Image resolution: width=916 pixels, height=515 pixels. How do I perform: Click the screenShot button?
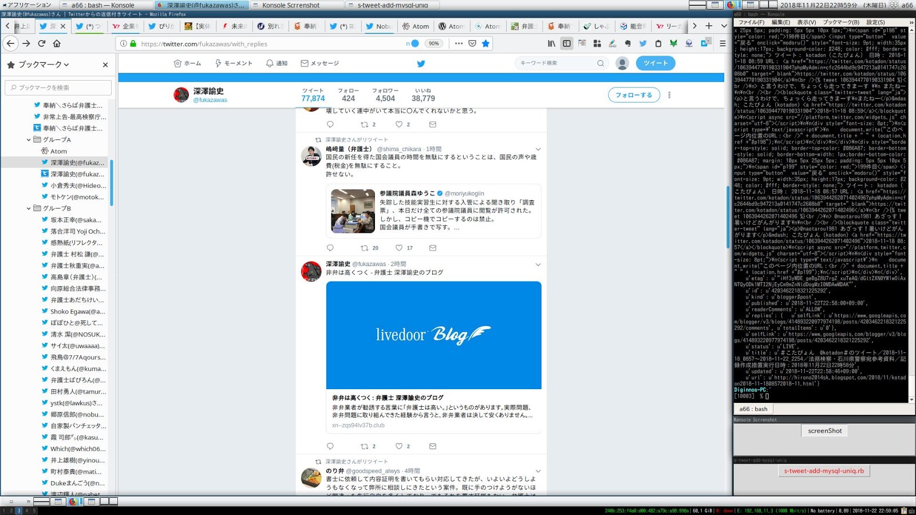(x=825, y=431)
